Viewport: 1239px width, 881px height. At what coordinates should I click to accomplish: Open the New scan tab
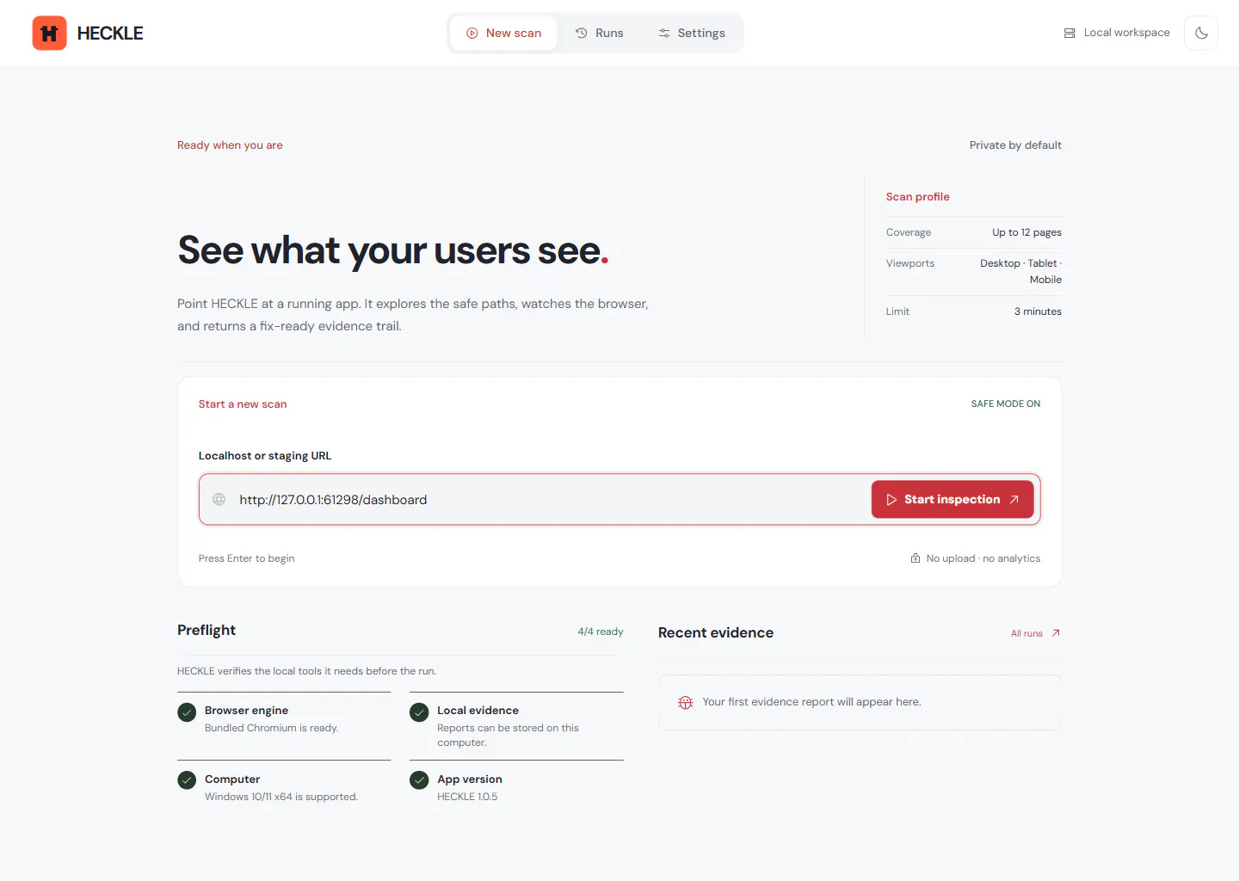[x=503, y=33]
